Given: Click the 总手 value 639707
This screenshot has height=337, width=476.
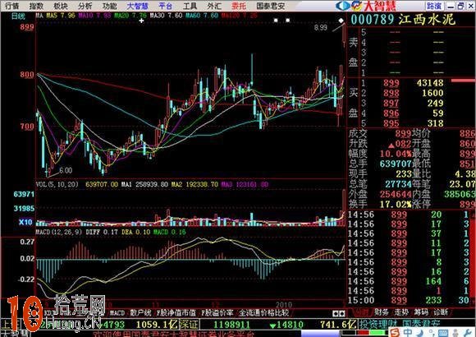Looking at the screenshot, I should [396, 164].
